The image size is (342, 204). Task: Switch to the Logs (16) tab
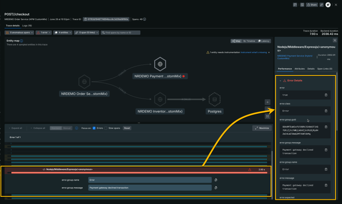pos(27,26)
